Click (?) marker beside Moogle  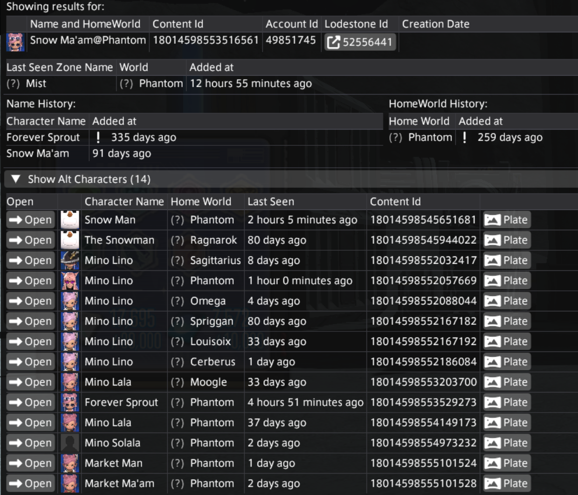177,382
